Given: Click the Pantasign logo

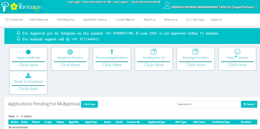Looking at the screenshot, I should 22,7.
